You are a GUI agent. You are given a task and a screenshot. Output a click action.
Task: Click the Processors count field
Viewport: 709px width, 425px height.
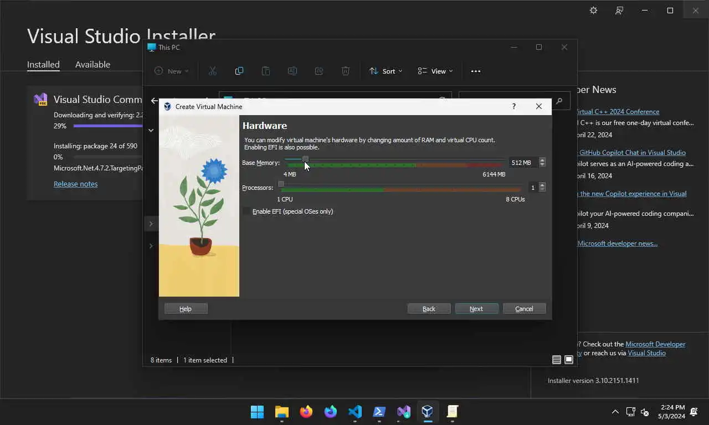pos(532,188)
